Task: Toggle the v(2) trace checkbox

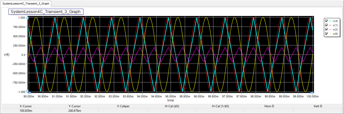Action: tap(327, 29)
